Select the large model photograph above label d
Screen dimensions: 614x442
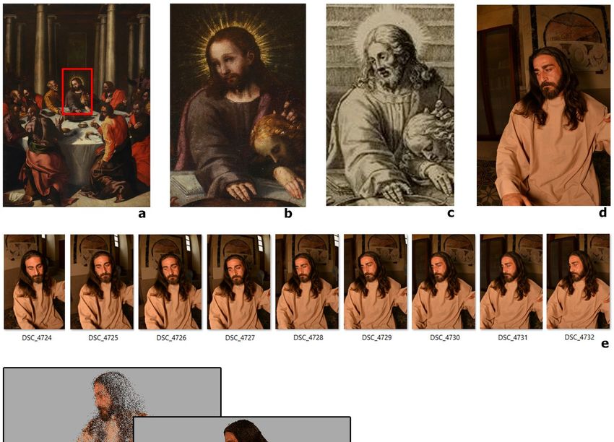coord(543,105)
